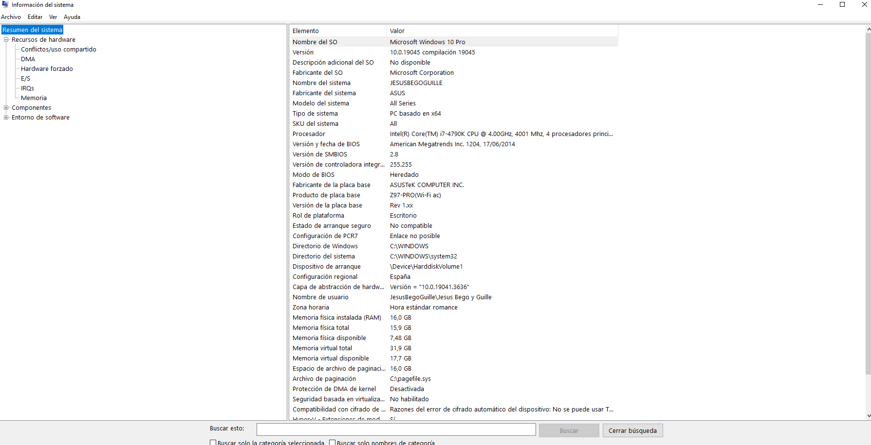Click the Buscar esto input field
871x445 pixels.
click(x=396, y=430)
